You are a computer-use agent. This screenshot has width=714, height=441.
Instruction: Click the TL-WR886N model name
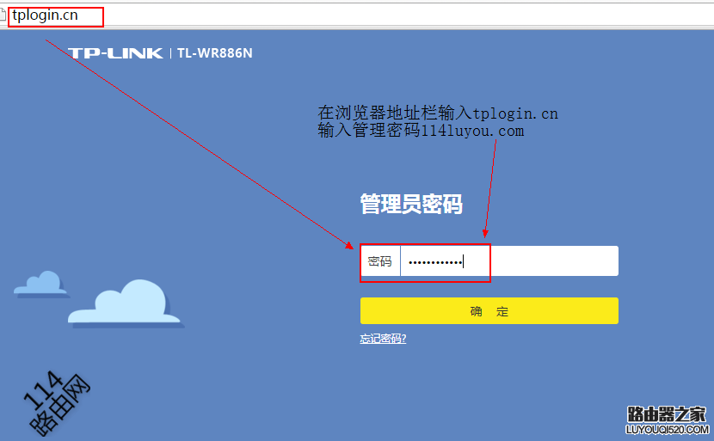(x=215, y=53)
